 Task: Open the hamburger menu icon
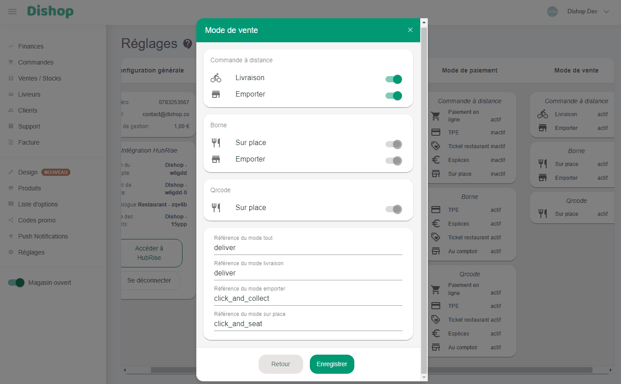coord(12,12)
